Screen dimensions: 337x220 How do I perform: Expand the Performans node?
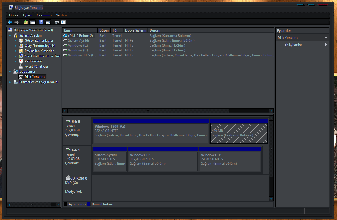tap(15, 62)
